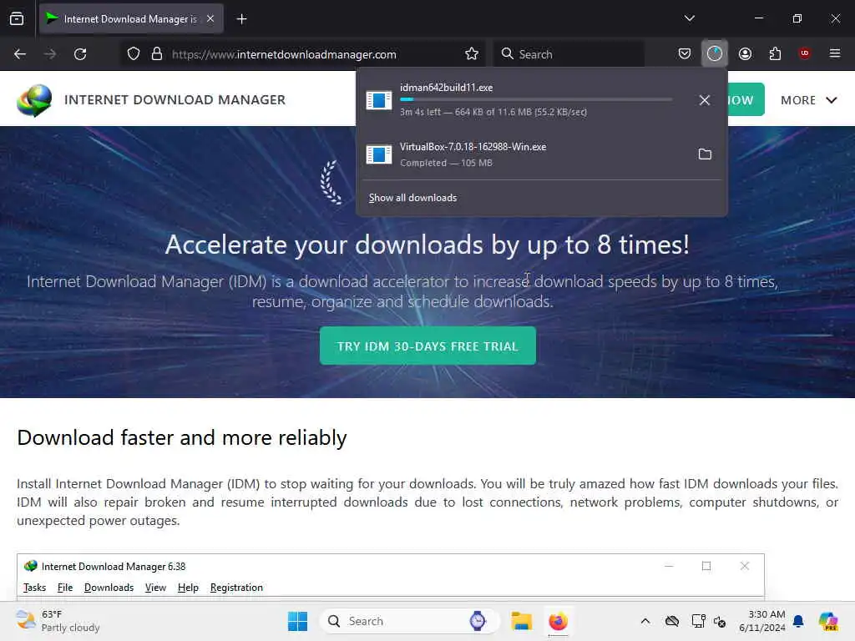Open File Explorer from taskbar
Screen dimensions: 855x641
521,621
